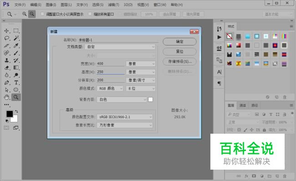Click the delete layer trash icon

pyautogui.click(x=285, y=176)
